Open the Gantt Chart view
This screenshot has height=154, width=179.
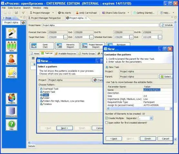pos(42,46)
